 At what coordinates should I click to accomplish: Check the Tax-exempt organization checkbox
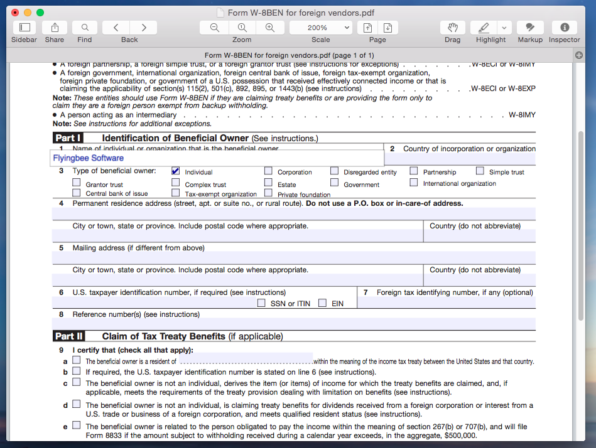click(x=176, y=193)
